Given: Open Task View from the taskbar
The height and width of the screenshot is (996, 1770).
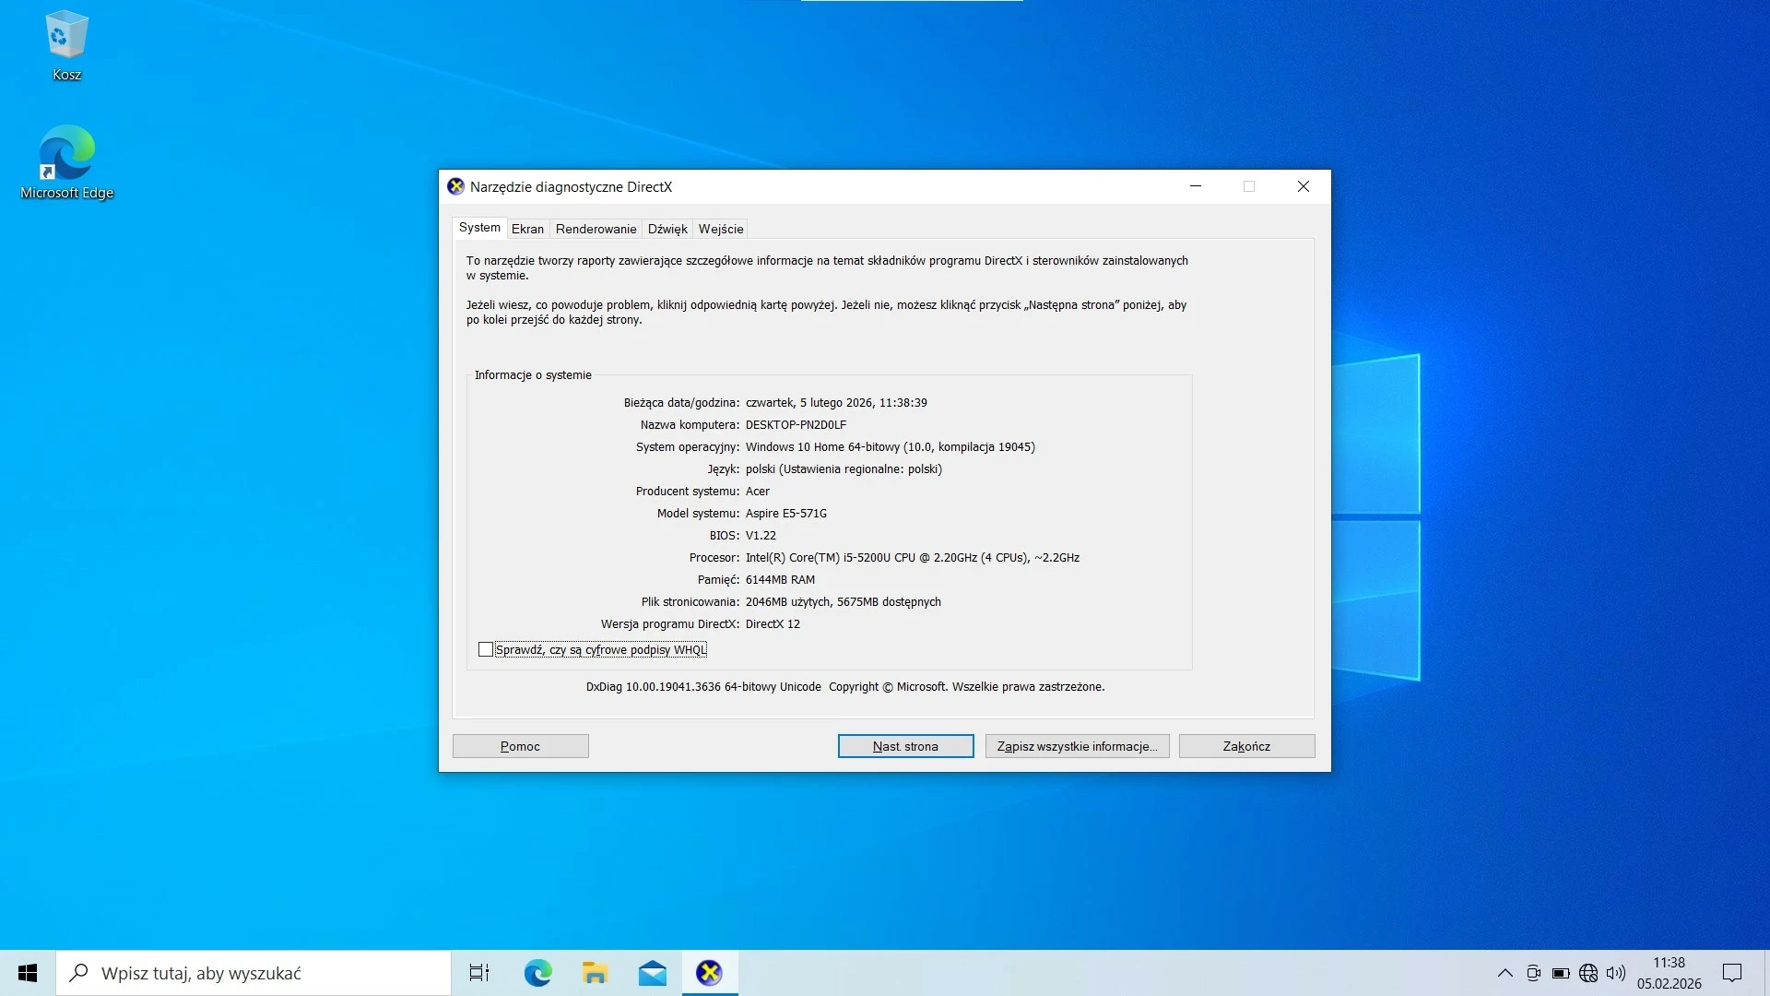Looking at the screenshot, I should tap(478, 972).
